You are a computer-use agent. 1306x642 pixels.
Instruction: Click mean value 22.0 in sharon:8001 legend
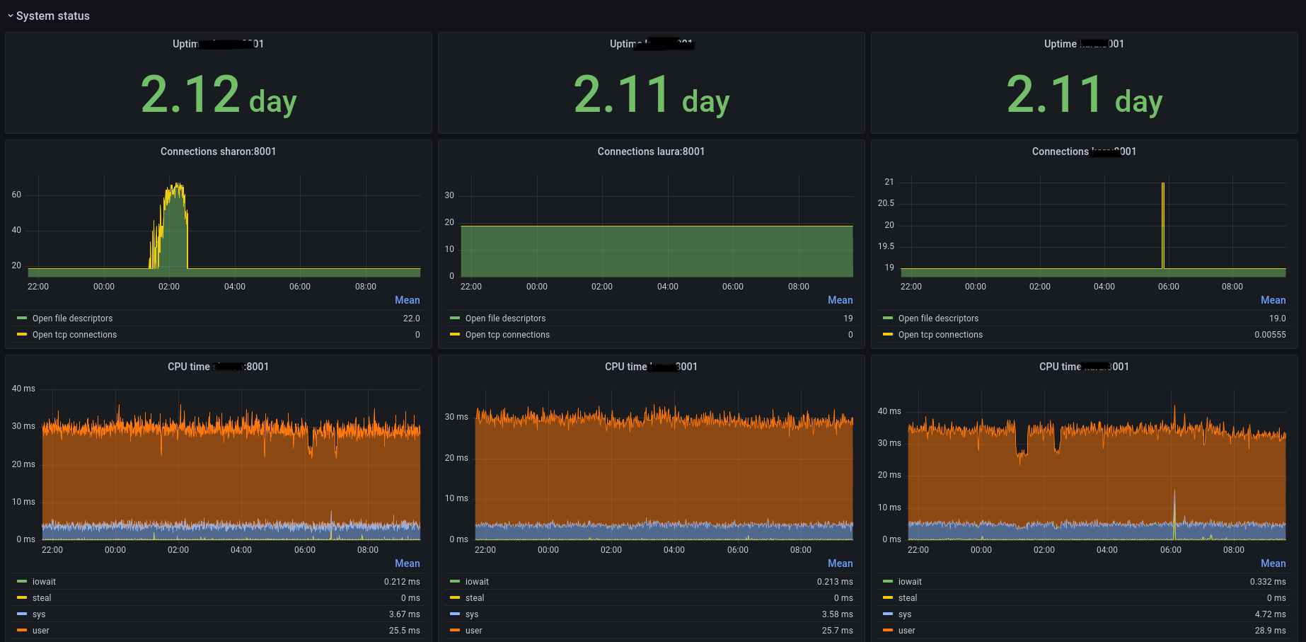[x=412, y=319]
